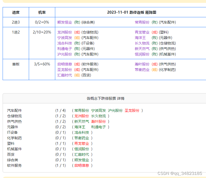Open 启明信息 link in the 首板 table row
Viewport: 206px width, 178px height.
[65, 64]
